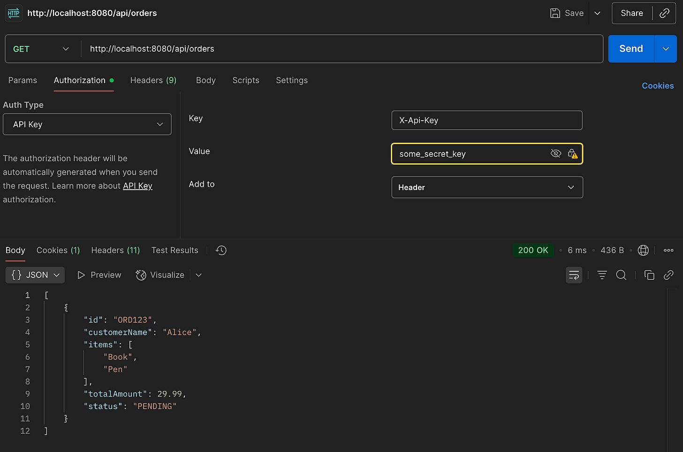Click the lock warning icon in Value field
The image size is (683, 452).
tap(572, 154)
